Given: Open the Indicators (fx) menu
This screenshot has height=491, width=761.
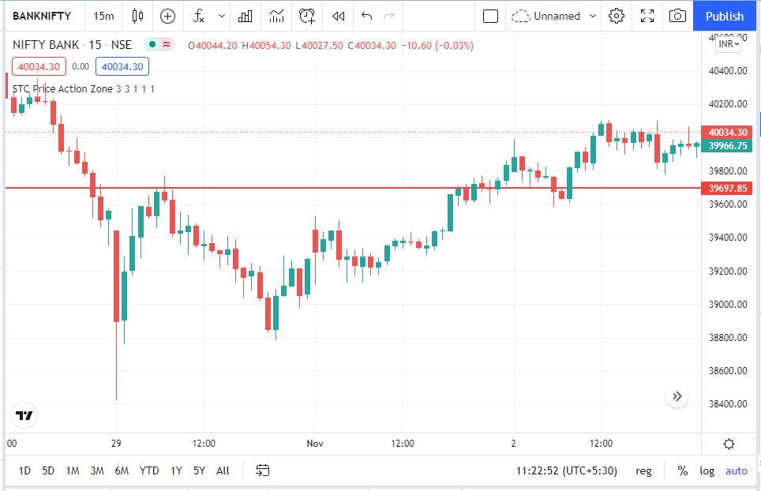Looking at the screenshot, I should (199, 16).
